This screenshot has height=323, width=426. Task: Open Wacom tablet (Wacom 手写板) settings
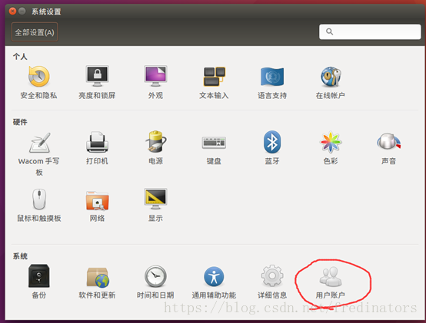coord(39,153)
